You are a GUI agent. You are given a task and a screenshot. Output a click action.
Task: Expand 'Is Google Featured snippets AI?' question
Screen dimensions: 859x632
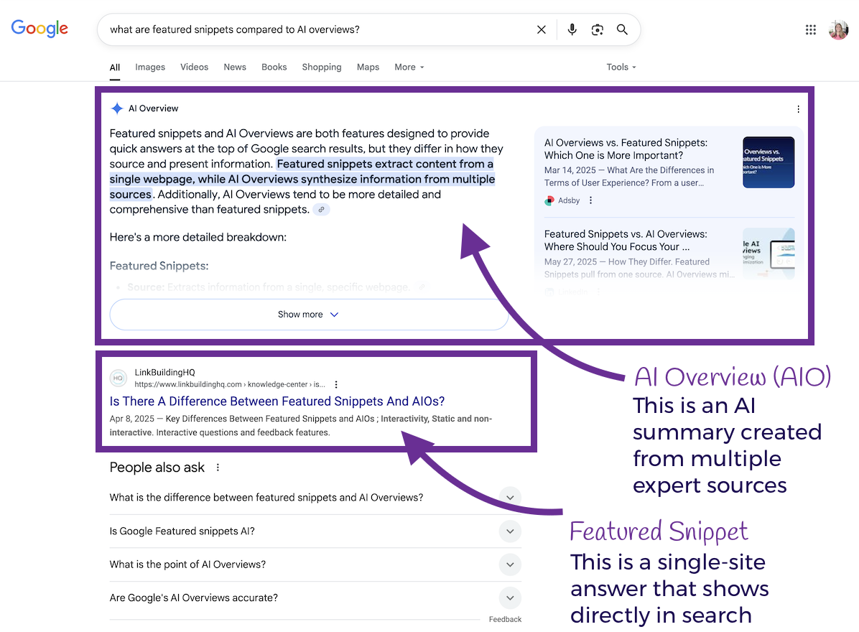click(315, 531)
